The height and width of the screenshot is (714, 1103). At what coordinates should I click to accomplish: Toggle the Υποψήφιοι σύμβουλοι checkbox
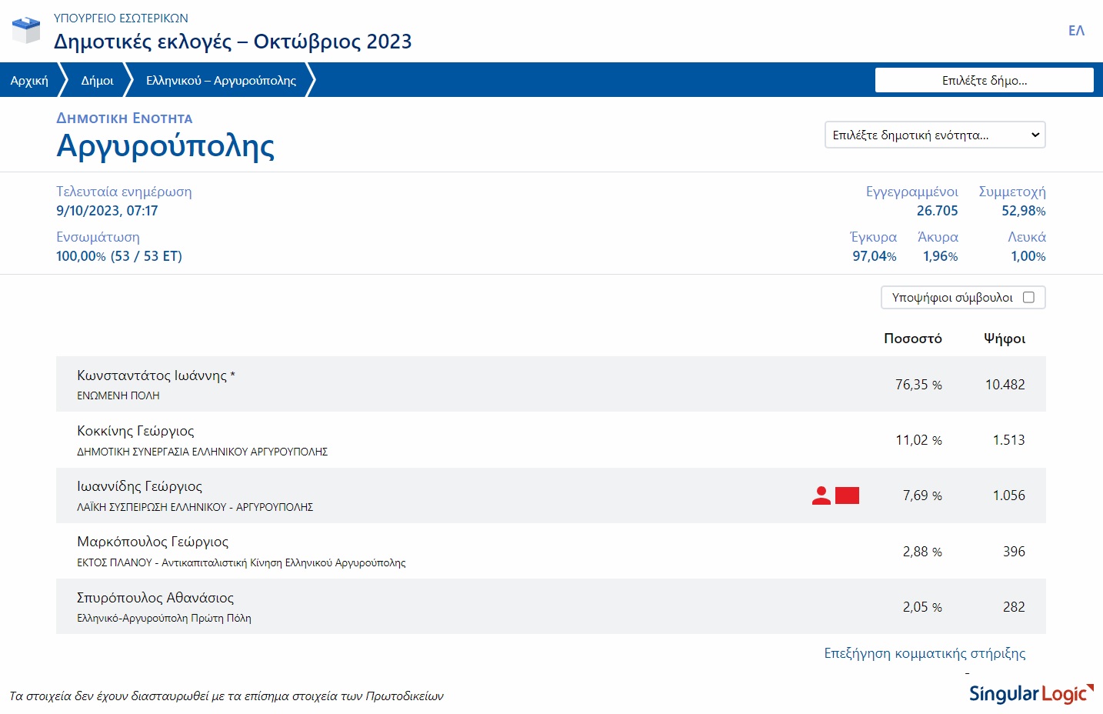pyautogui.click(x=1028, y=297)
